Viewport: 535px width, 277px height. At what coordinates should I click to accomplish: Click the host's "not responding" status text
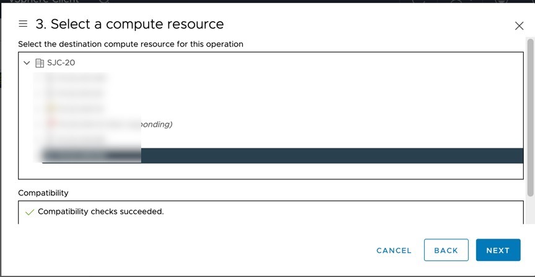[x=156, y=124]
